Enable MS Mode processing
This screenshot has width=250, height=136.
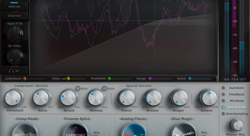(x=223, y=101)
